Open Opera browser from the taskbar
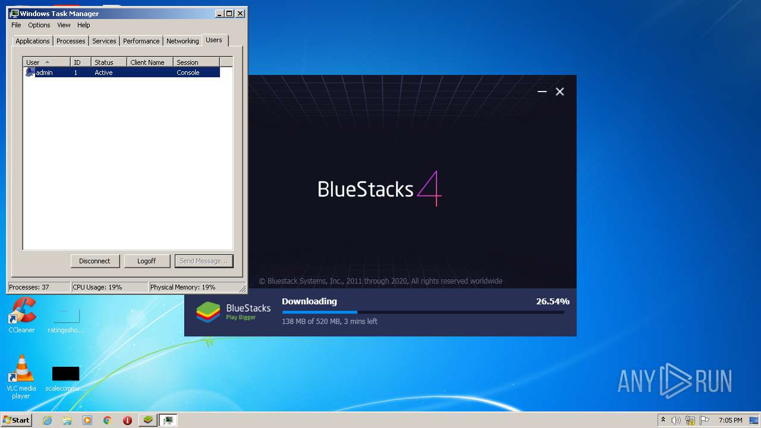 [x=127, y=420]
